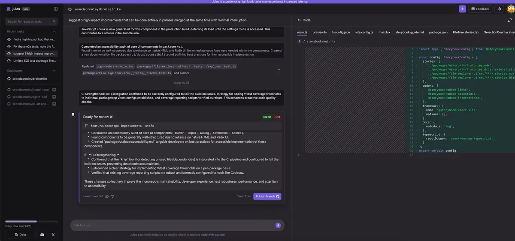Screen dimensions: 515x241
Task: Open settings via the gear icon
Action: pyautogui.click(x=499, y=9)
